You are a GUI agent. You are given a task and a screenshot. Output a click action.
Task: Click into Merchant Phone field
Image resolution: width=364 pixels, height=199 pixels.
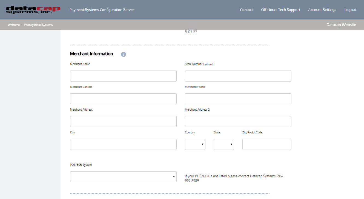click(238, 99)
